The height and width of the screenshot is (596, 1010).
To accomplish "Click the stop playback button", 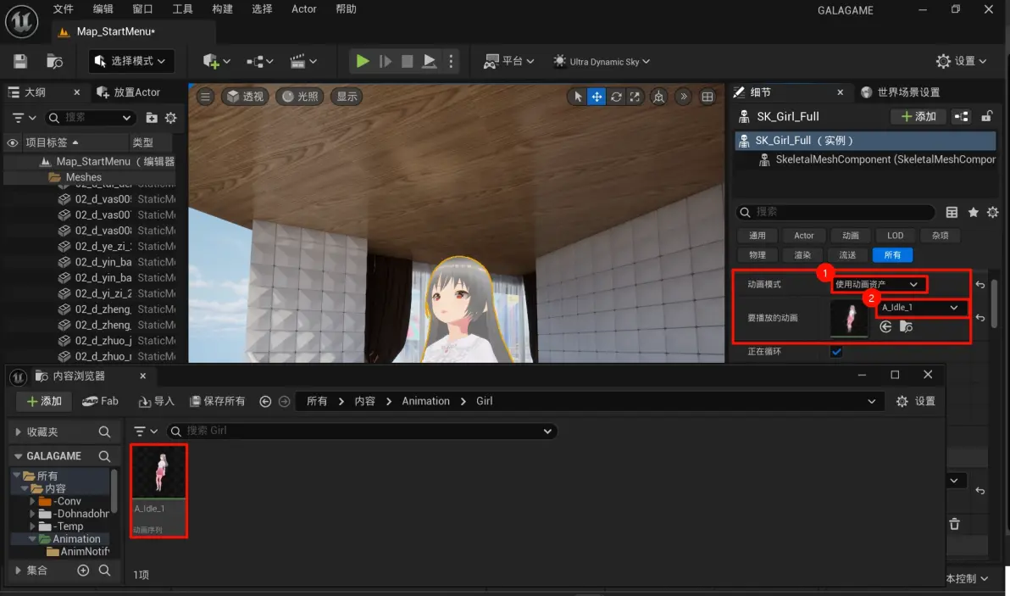I will (407, 61).
